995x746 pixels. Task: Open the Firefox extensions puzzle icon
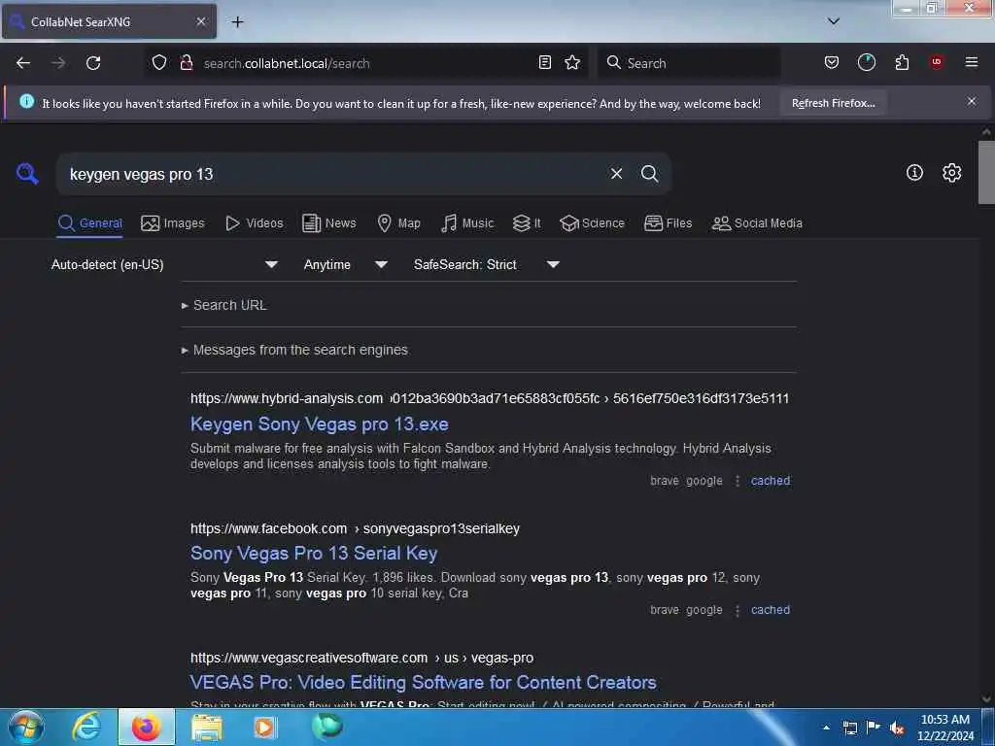(x=902, y=62)
